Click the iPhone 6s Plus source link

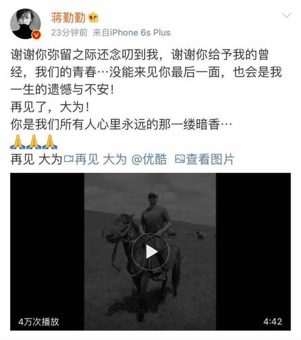(140, 33)
